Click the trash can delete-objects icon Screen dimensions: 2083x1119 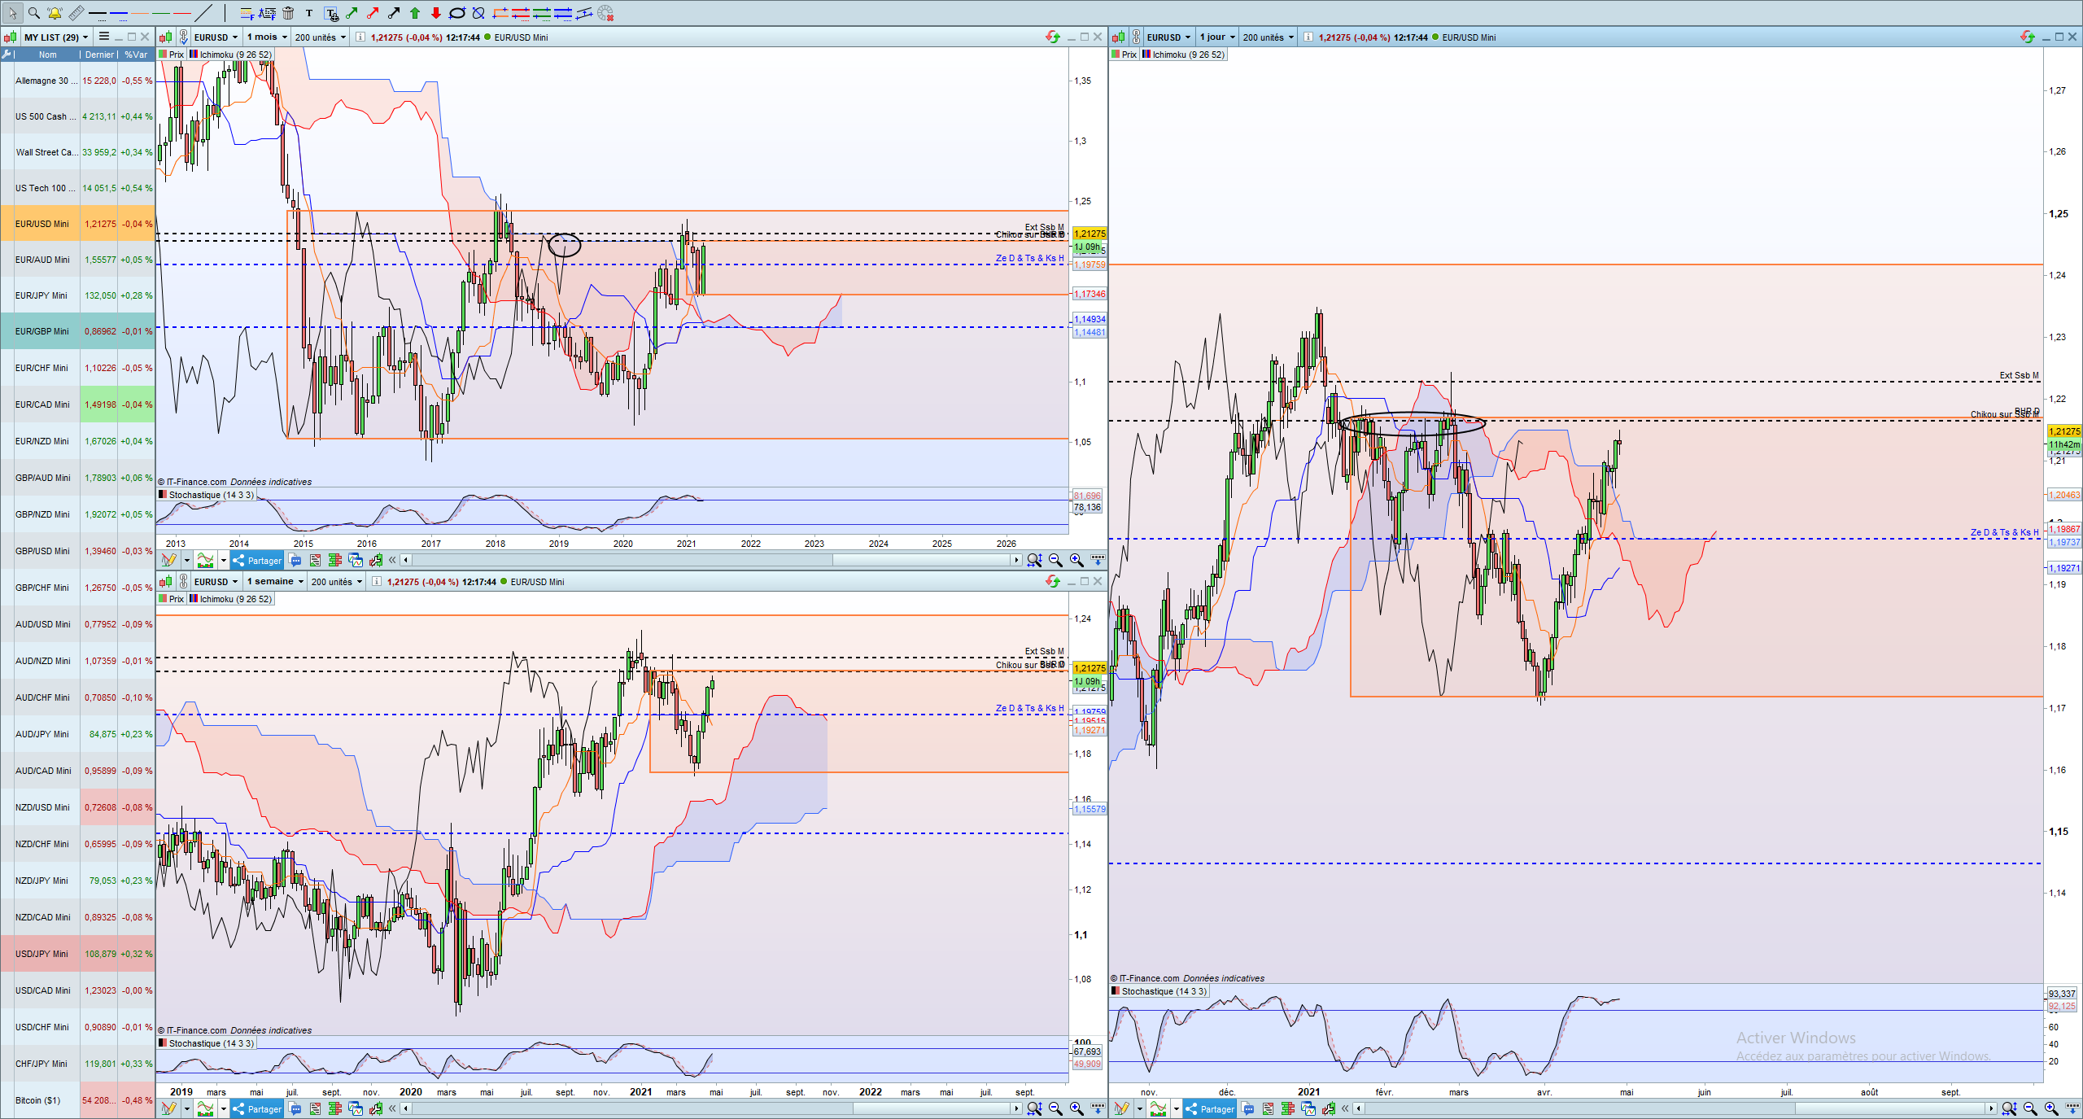pos(288,13)
